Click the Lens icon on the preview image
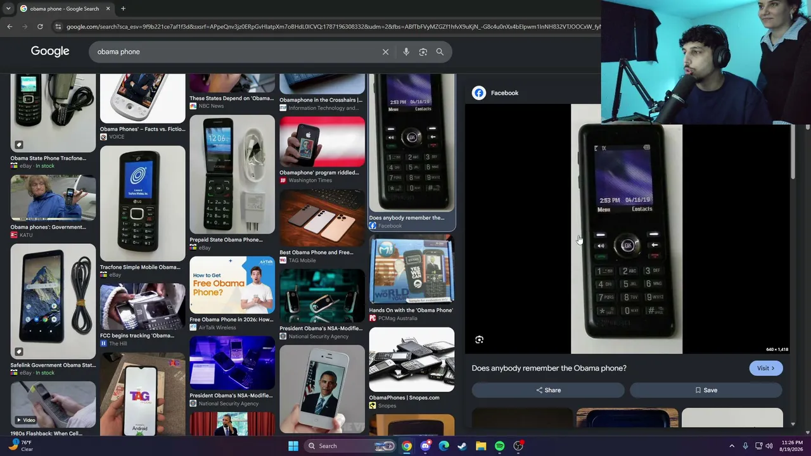The height and width of the screenshot is (456, 811). [x=480, y=340]
